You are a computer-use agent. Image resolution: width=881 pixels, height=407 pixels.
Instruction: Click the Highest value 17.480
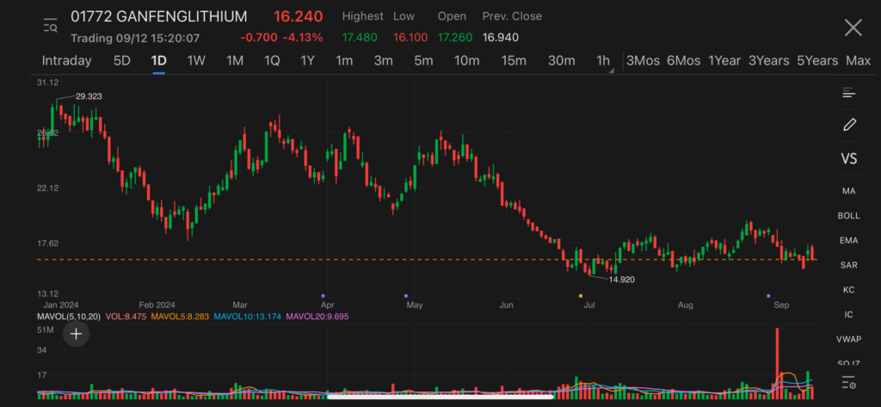point(360,38)
